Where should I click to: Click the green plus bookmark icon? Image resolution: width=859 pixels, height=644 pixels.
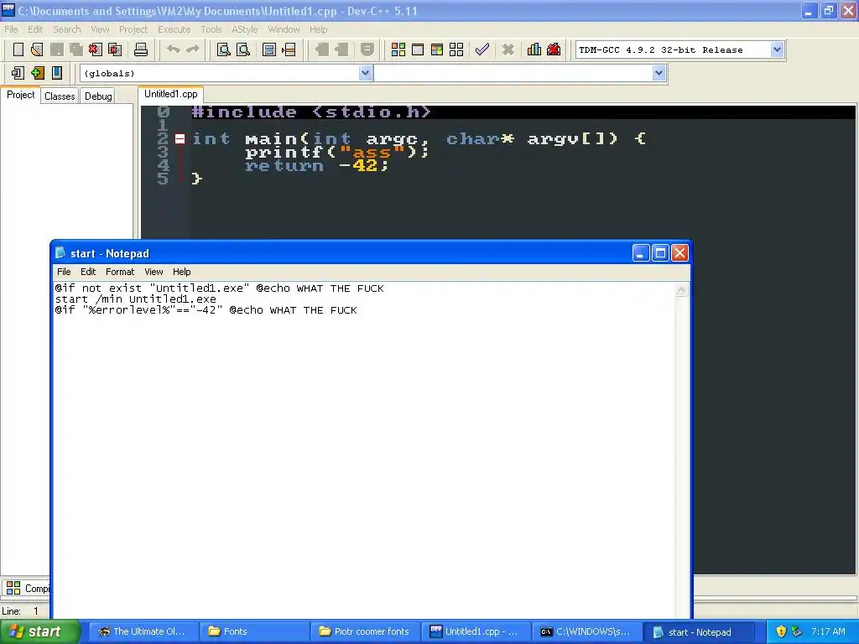[37, 73]
